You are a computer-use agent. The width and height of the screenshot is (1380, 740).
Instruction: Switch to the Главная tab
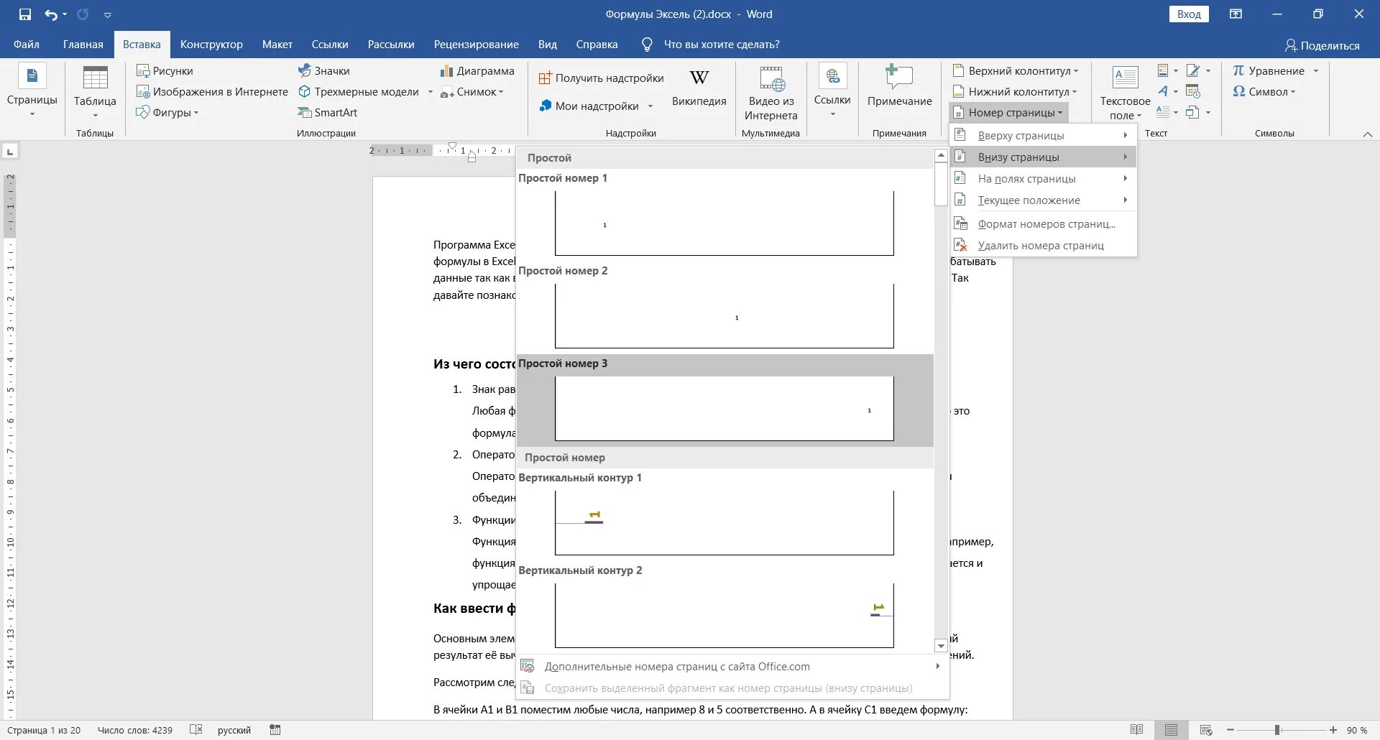(83, 45)
